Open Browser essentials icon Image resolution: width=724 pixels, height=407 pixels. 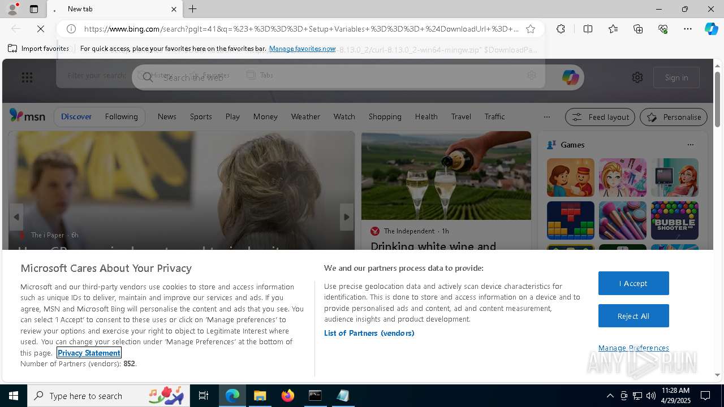(663, 29)
